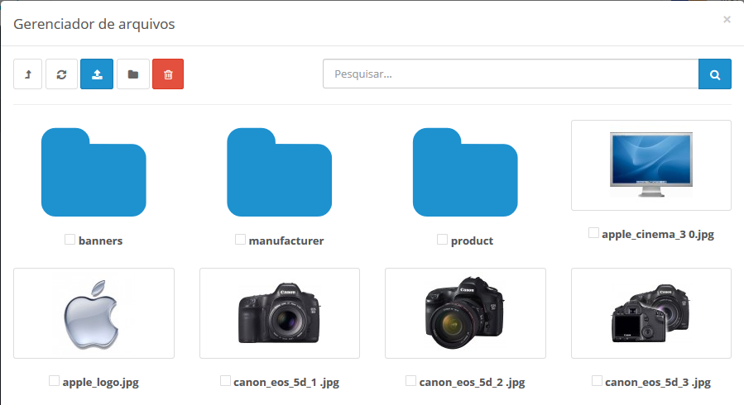Click the blue upload button
Viewport: 744px width, 405px height.
(97, 74)
